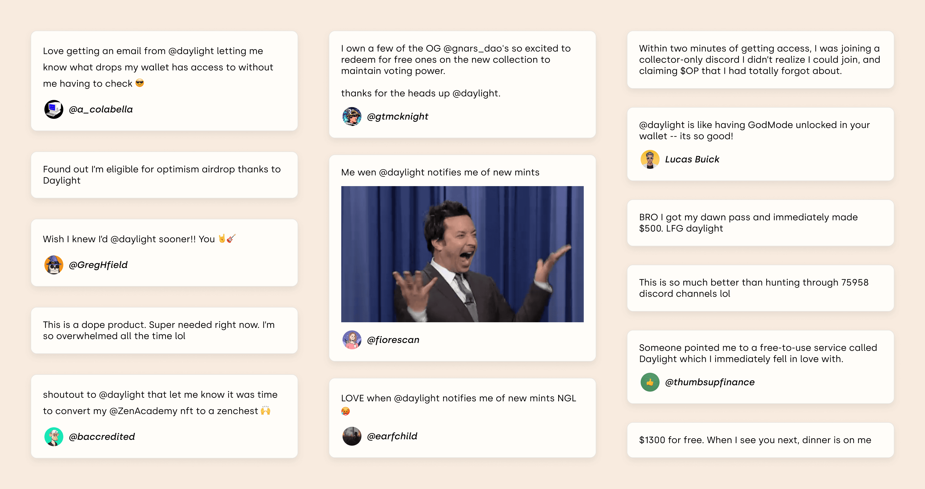925x489 pixels.
Task: Click the laughing man GIF image
Action: click(x=462, y=254)
